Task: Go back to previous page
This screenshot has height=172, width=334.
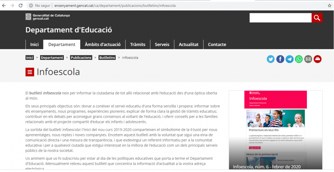Action: click(4, 6)
